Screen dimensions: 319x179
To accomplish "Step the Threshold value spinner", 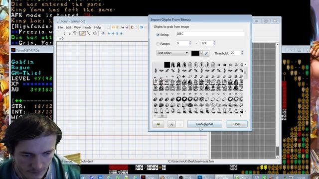I will (242, 53).
